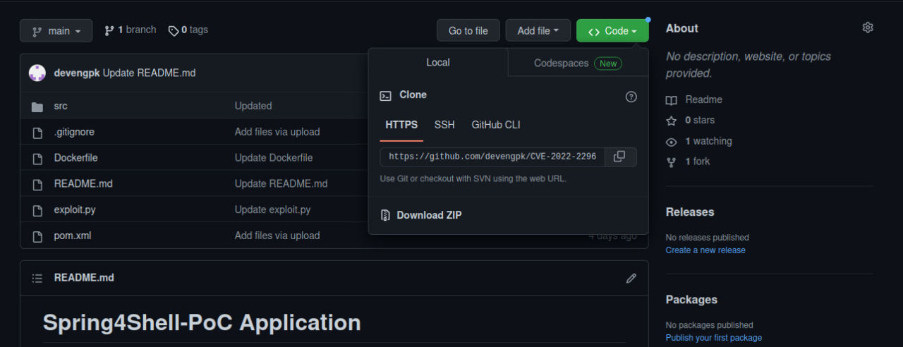The image size is (903, 347).
Task: Click the file icon next to pom.xml
Action: (37, 236)
